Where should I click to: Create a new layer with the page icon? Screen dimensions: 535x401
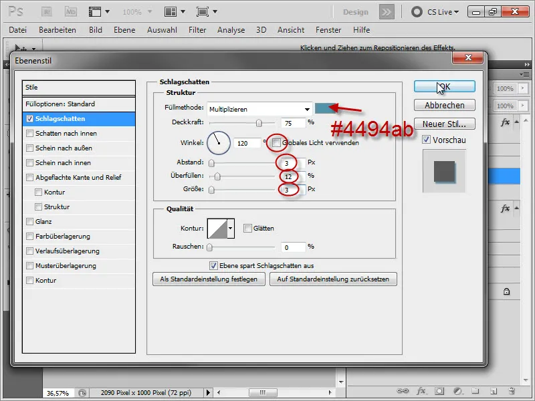(493, 391)
